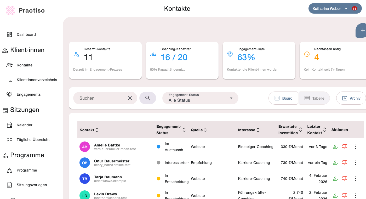This screenshot has height=199, width=366.
Task: Clear the search field with the X
Action: (130, 98)
